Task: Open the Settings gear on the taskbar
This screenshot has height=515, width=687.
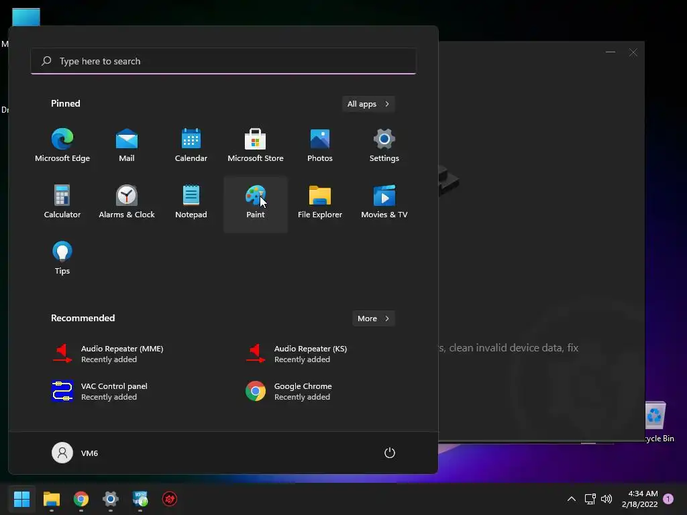Action: click(x=111, y=499)
